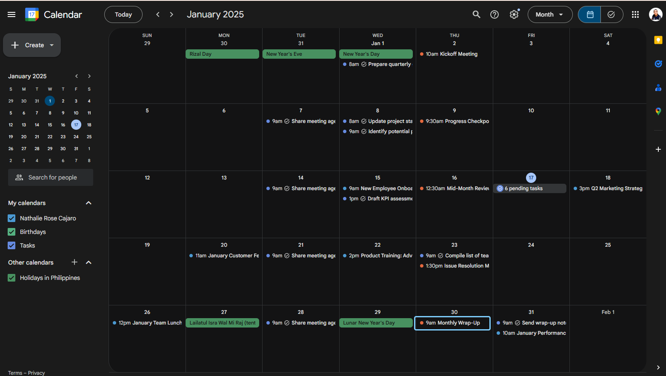Image resolution: width=666 pixels, height=376 pixels.
Task: Open Google Keep in side panel
Action: point(658,40)
